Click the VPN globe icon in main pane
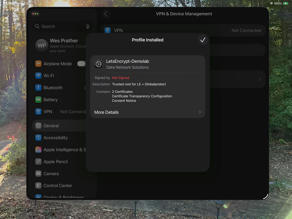This screenshot has height=219, width=292. coord(108,30)
